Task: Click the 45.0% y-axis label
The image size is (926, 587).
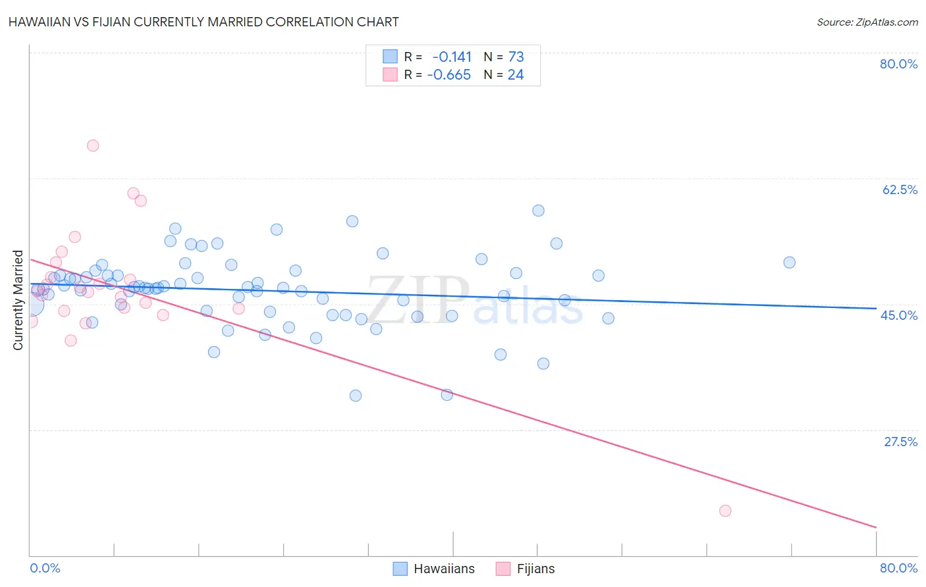Action: (x=899, y=315)
